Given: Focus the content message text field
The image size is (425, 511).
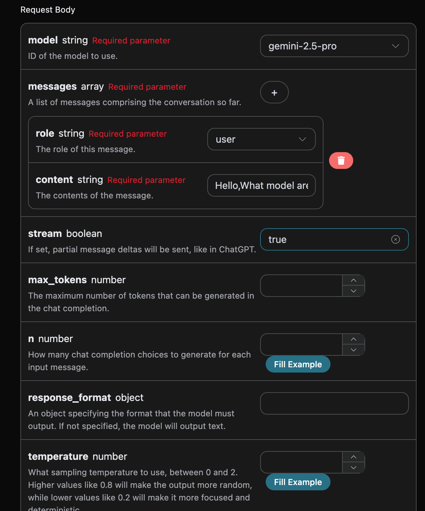Looking at the screenshot, I should coord(261,185).
